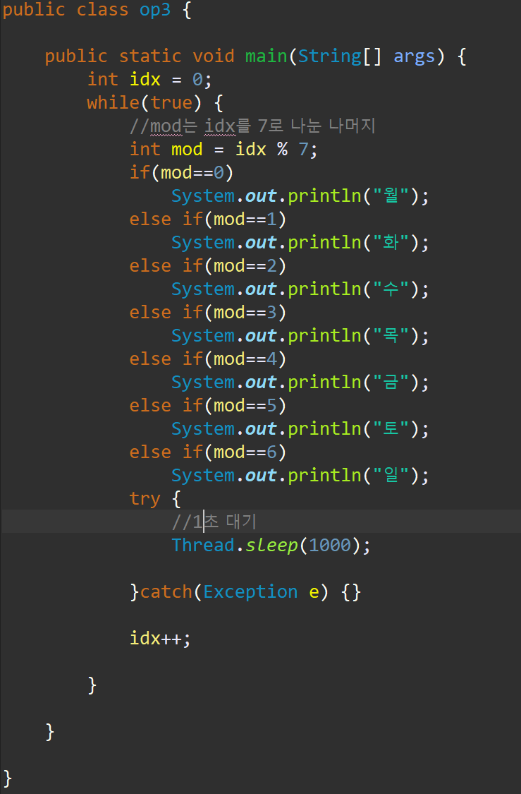Click the 'int idx = 0;' declaration line
Image resolution: width=521 pixels, height=794 pixels.
coord(149,80)
